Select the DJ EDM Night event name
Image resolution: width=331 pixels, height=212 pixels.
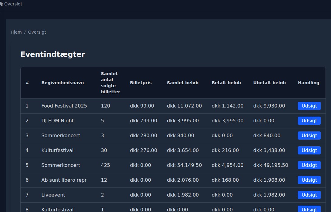[x=57, y=121]
